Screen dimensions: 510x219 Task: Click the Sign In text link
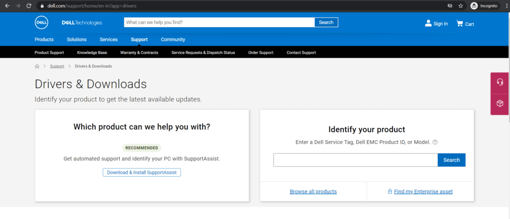(x=440, y=24)
